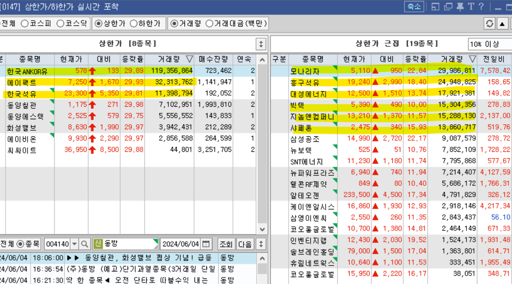Click the up-down expand icon in 상한가 panel header
Screen dimensions: 512x284
(261, 44)
